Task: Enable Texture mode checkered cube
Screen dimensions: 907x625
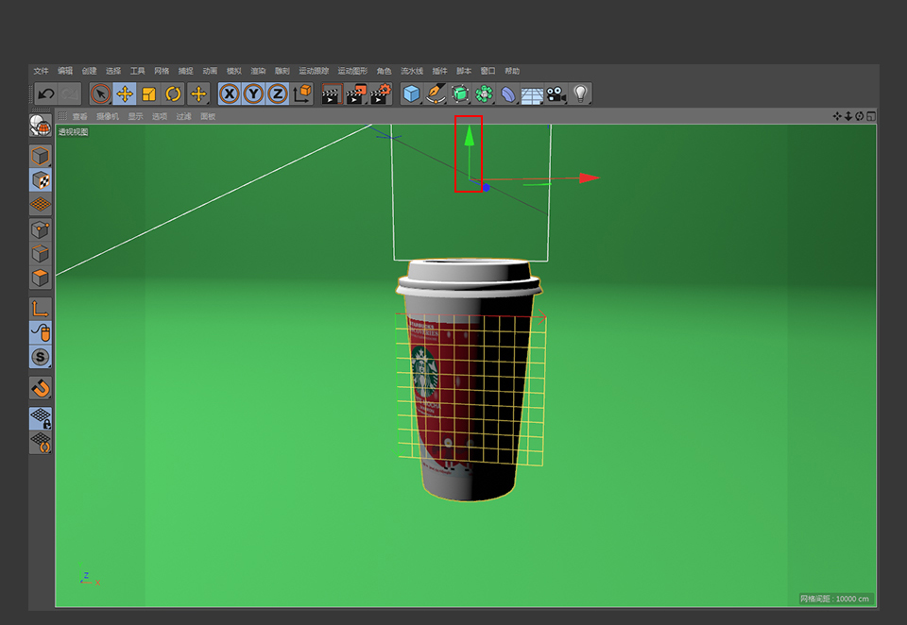Action: pos(41,180)
